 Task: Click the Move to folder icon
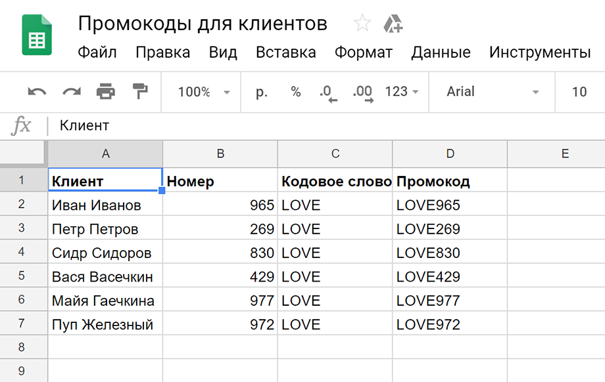[x=393, y=23]
